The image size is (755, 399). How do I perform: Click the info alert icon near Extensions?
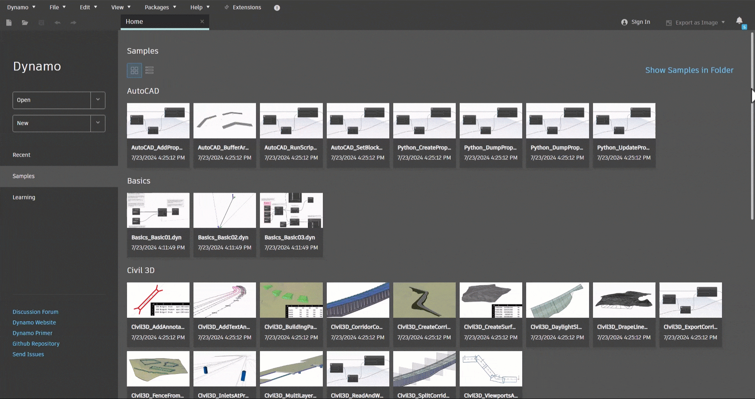pos(277,8)
